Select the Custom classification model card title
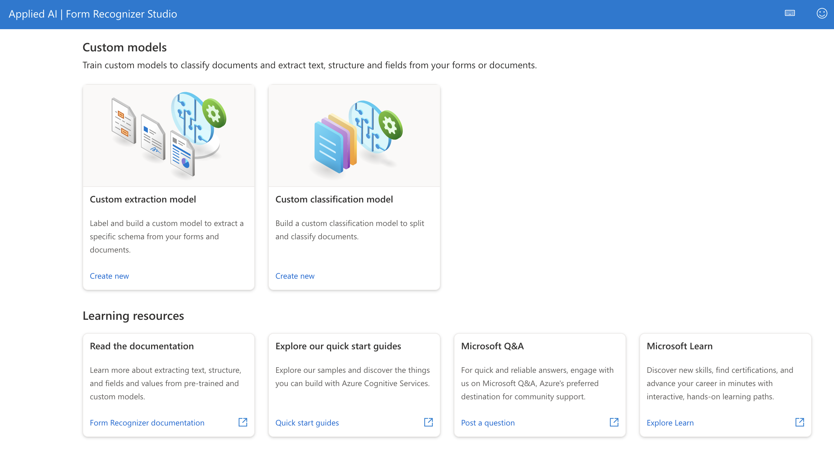This screenshot has width=834, height=454. pyautogui.click(x=334, y=199)
